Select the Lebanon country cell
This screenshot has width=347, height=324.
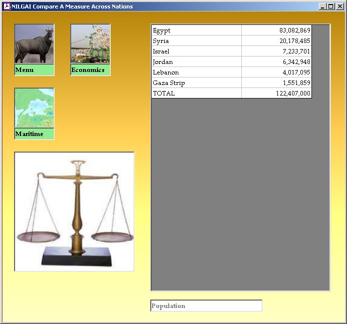[196, 72]
